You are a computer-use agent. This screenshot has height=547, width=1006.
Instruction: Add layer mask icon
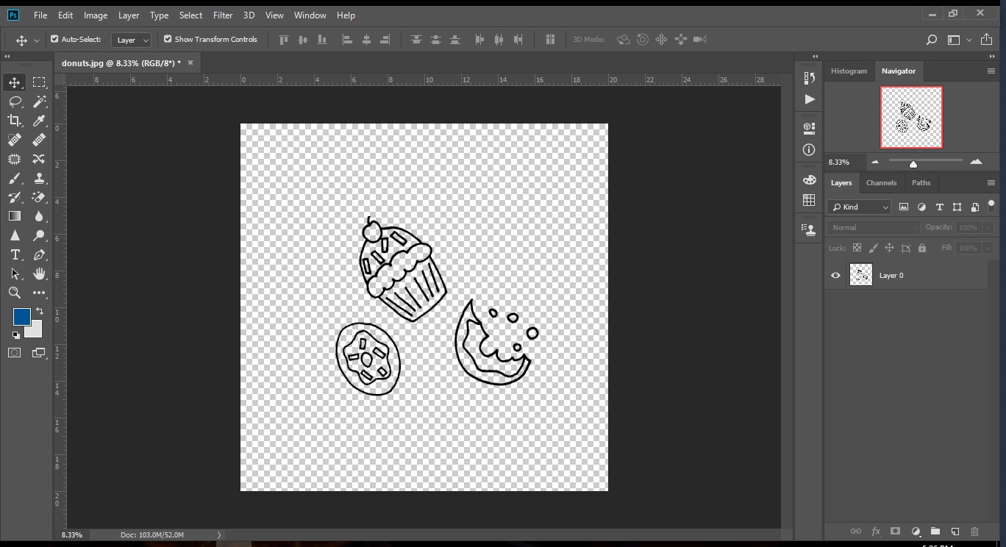click(896, 531)
